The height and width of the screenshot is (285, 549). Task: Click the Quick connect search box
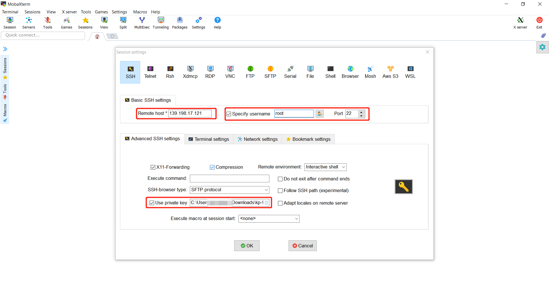(43, 35)
